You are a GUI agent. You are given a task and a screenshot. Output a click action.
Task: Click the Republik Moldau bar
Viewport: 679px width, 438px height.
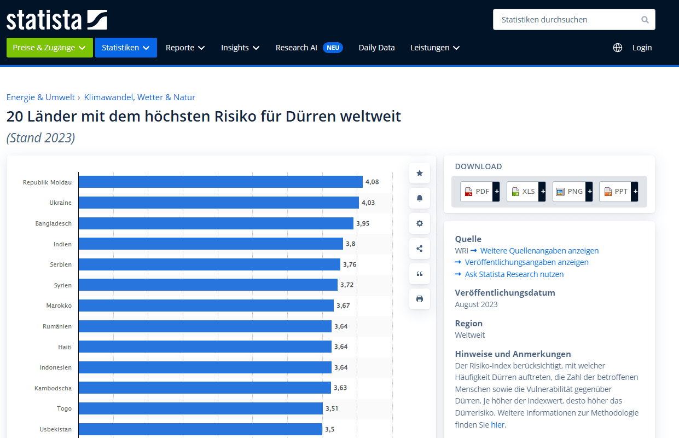point(220,182)
